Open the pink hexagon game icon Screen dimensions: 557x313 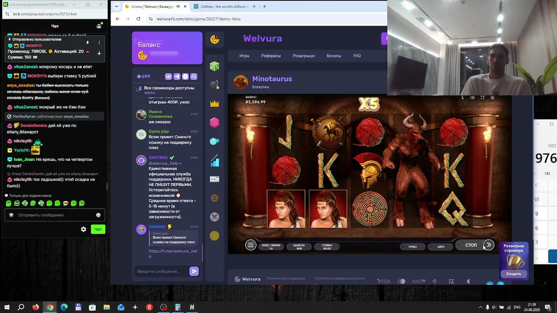pos(215,123)
